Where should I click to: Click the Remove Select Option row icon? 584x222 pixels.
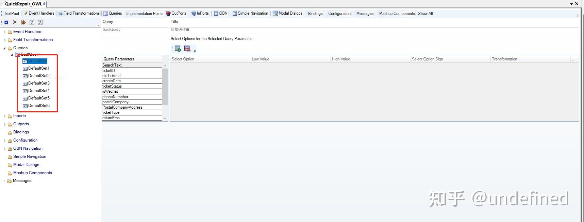pyautogui.click(x=187, y=49)
